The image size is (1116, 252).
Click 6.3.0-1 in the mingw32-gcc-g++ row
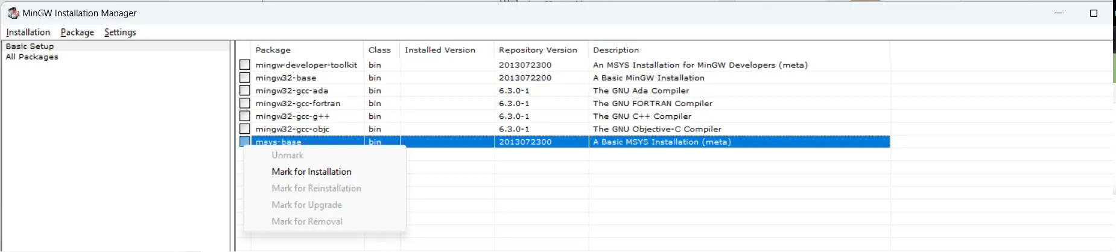click(x=514, y=116)
